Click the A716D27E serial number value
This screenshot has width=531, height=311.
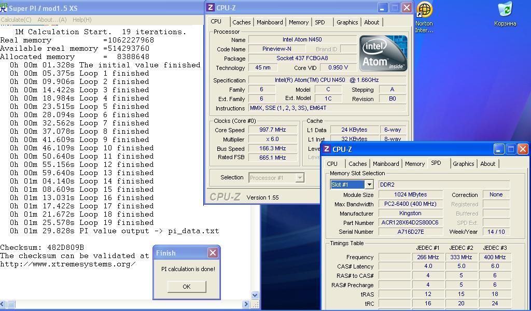[x=411, y=232]
